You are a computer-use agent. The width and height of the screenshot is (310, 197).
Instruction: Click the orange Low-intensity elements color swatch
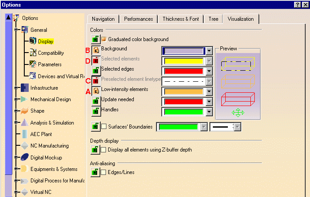184,91
